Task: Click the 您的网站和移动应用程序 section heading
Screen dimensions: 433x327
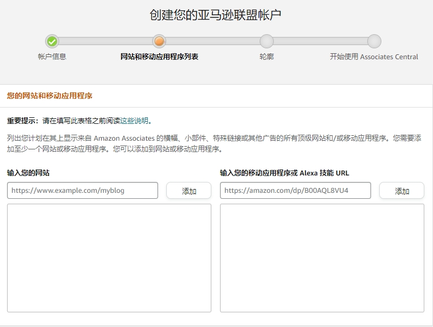Action: tap(49, 96)
